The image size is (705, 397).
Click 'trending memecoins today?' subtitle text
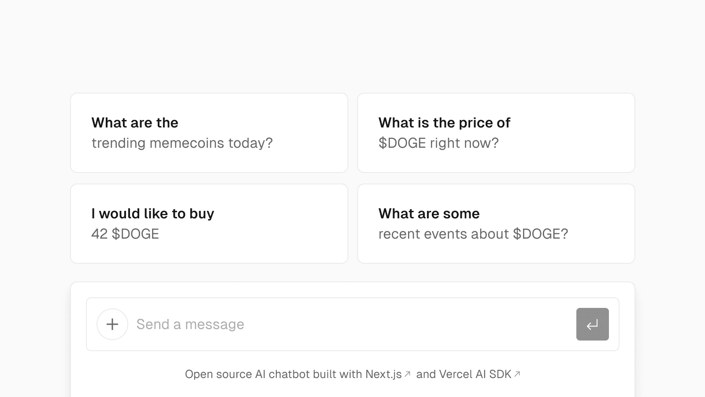pyautogui.click(x=182, y=143)
